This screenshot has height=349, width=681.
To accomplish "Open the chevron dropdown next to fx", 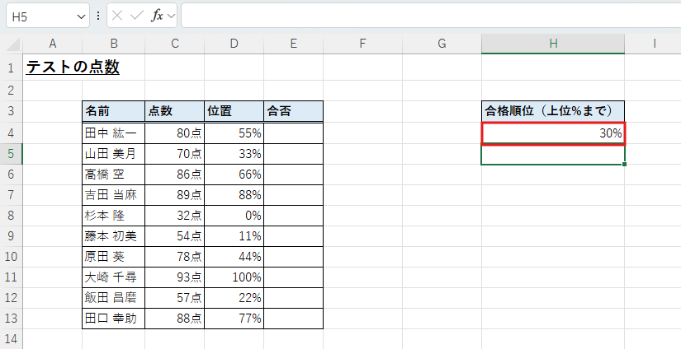I will click(171, 16).
